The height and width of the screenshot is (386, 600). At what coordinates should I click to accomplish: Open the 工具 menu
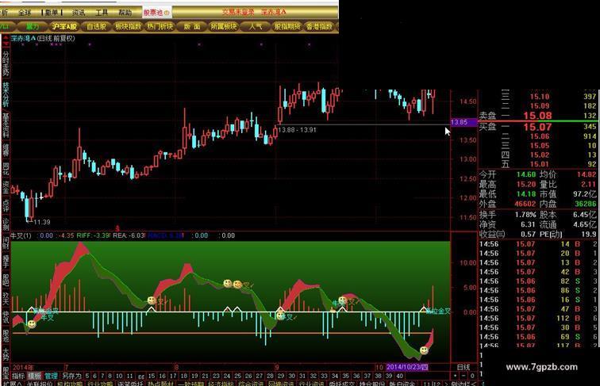[x=102, y=13]
